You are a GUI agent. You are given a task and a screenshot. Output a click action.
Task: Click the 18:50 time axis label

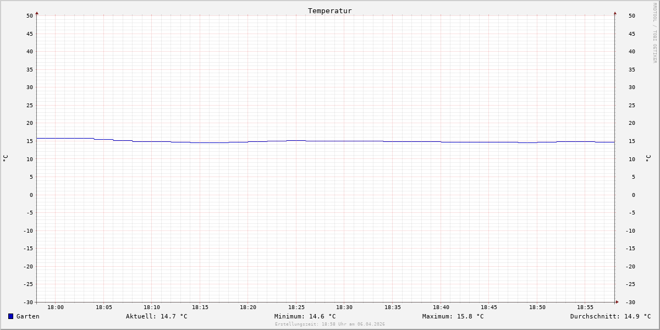pyautogui.click(x=537, y=307)
